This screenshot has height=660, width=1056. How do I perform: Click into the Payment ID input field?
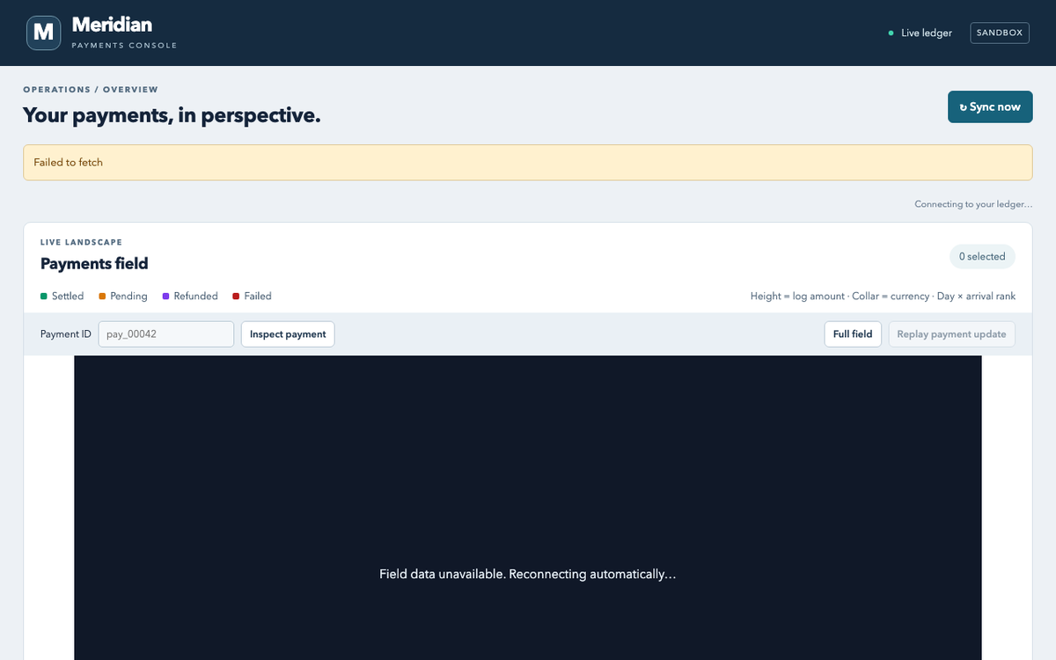point(166,334)
